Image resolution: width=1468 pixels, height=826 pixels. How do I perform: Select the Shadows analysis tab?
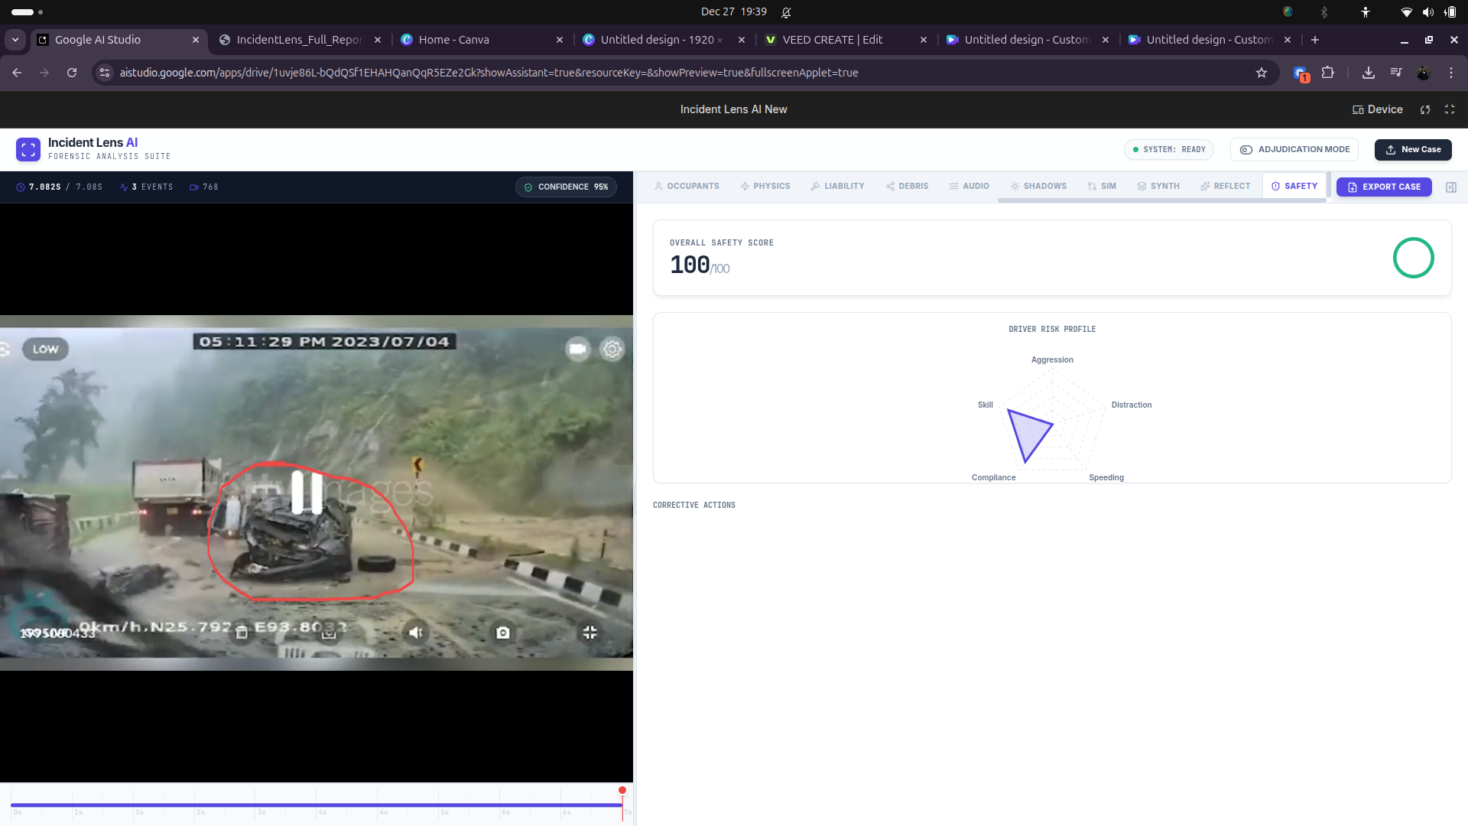click(x=1038, y=187)
